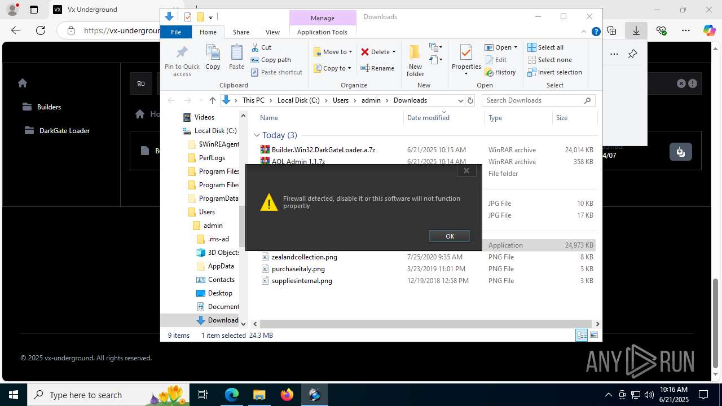This screenshot has height=406, width=722.
Task: Click Invert selection in the ribbon
Action: coord(554,72)
